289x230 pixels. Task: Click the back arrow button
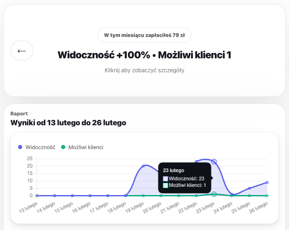[22, 51]
